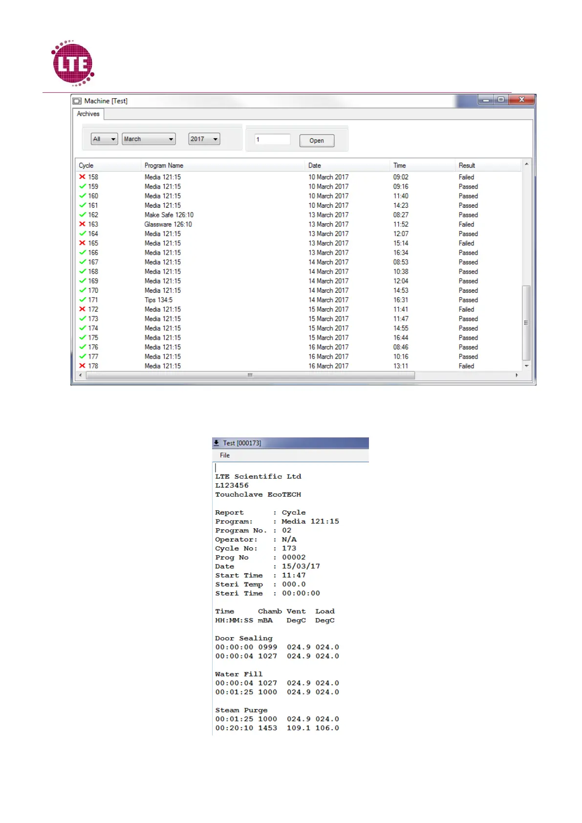Click the horizontal scrollbar left arrow
Image resolution: width=582 pixels, height=823 pixels.
click(81, 375)
